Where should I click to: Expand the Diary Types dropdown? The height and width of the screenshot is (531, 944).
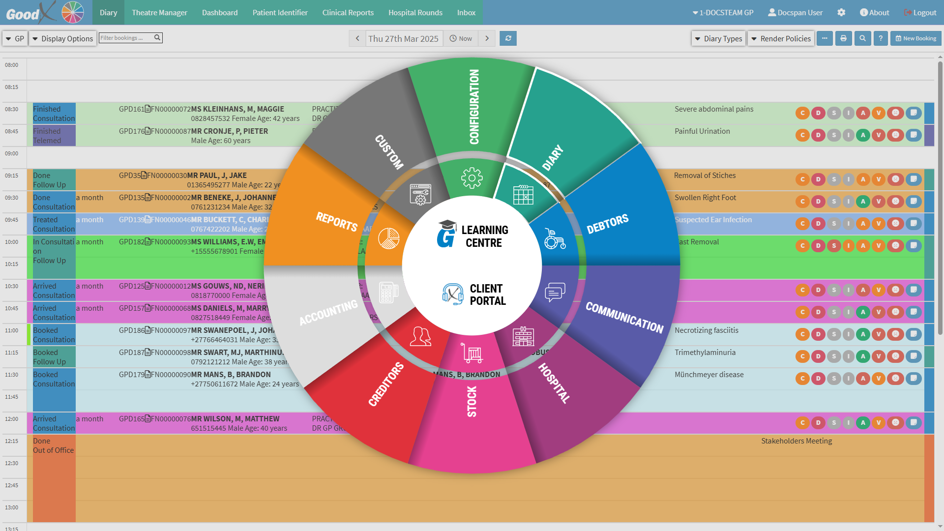[718, 38]
